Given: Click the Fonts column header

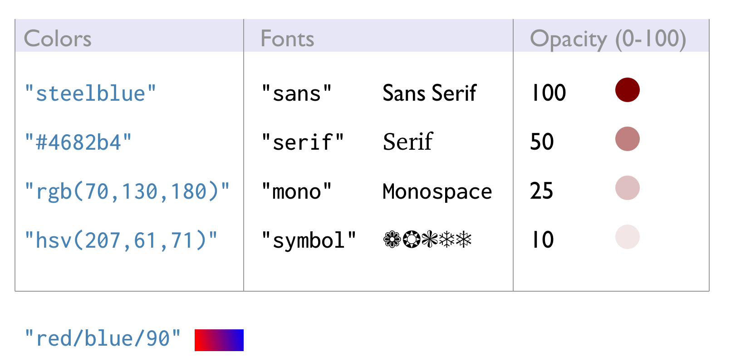Looking at the screenshot, I should coord(287,39).
